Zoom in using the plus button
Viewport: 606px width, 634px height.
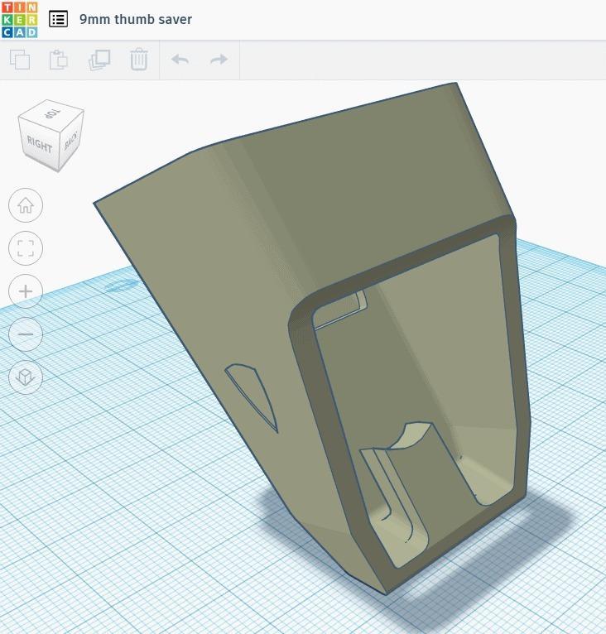pos(26,291)
